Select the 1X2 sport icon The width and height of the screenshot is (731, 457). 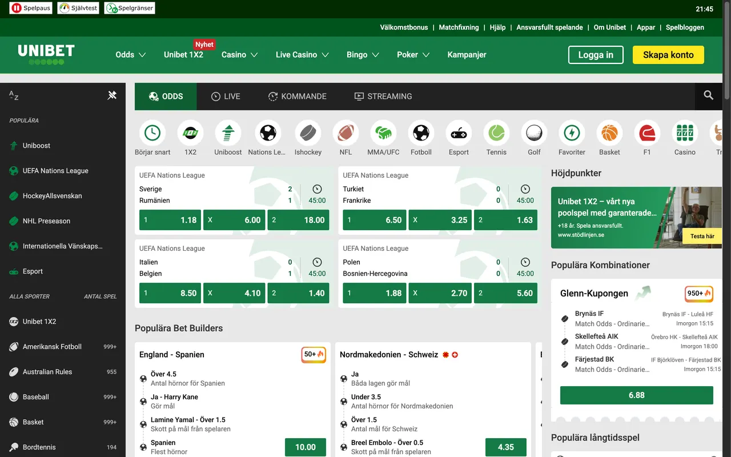190,133
